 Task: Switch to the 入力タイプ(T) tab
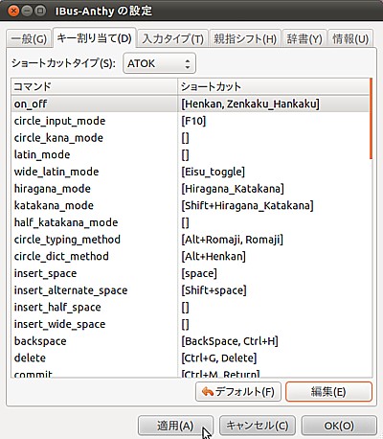pos(173,39)
